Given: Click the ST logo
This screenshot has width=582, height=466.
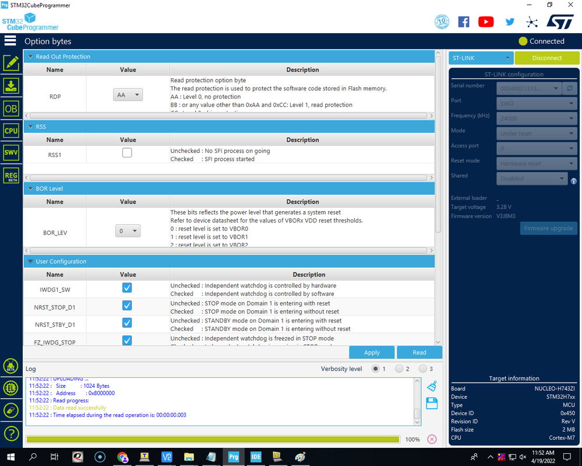Looking at the screenshot, I should (x=560, y=22).
